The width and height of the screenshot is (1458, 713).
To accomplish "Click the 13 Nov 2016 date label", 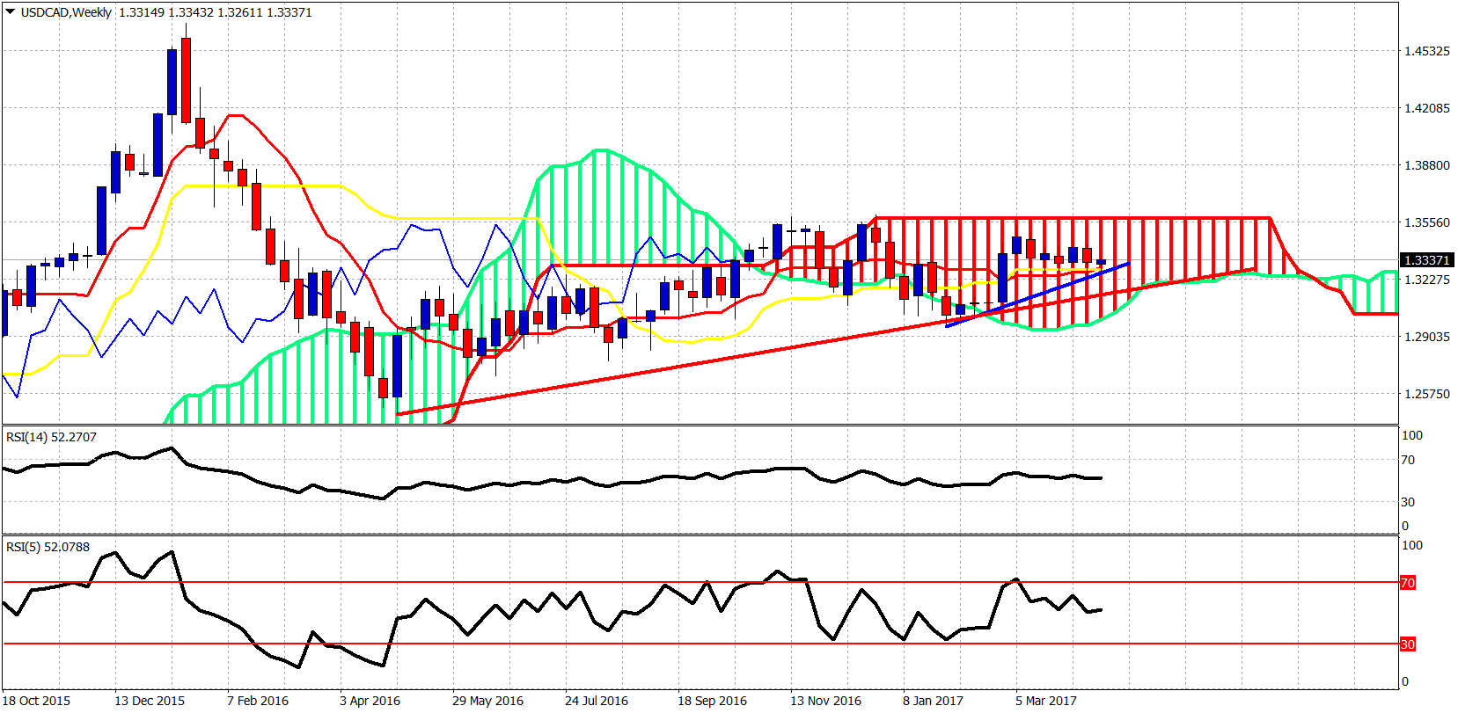I will [825, 701].
